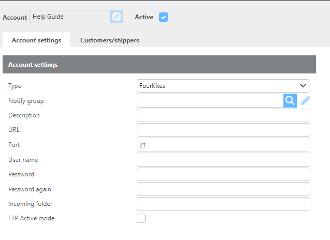Click the Incoming folder field
This screenshot has height=240, width=330.
click(223, 204)
